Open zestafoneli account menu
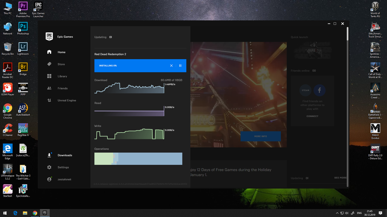Viewport: 387px width, 217px height. [x=64, y=179]
